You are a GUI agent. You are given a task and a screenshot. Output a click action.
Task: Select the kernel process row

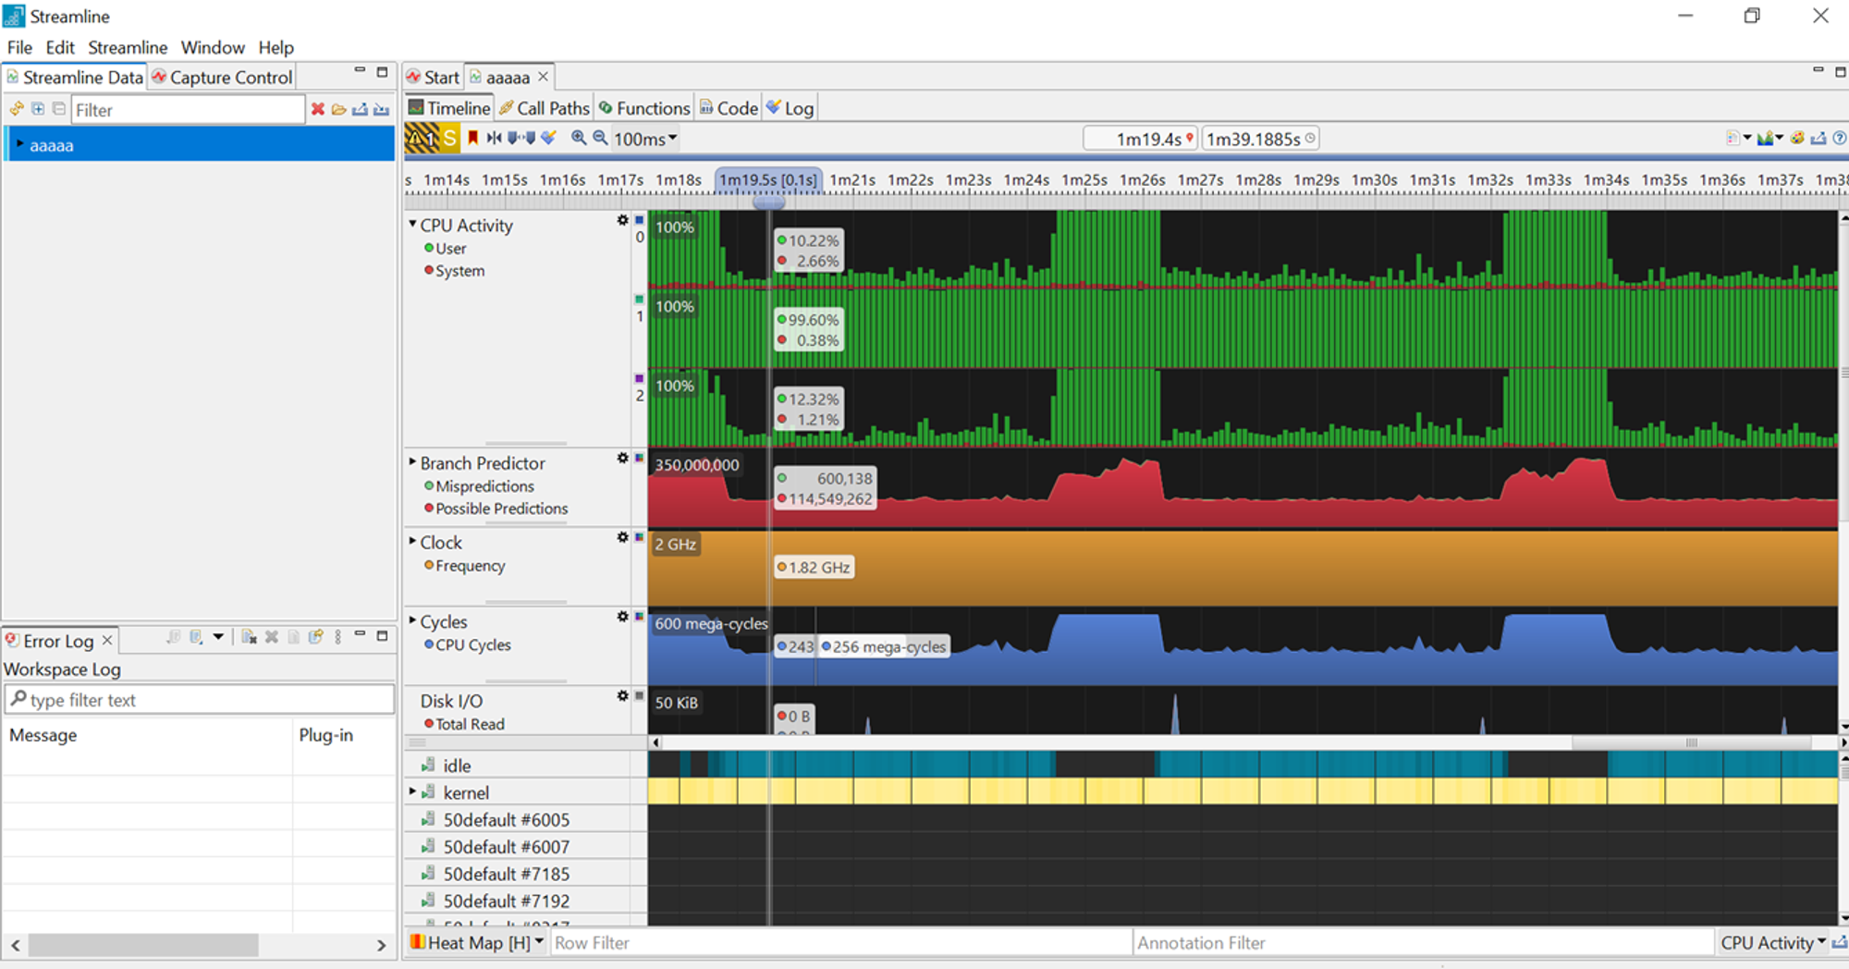click(466, 792)
